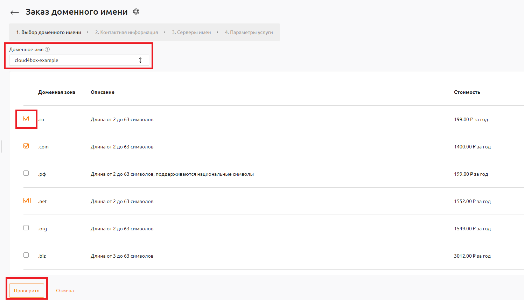This screenshot has height=300, width=524.
Task: Click the .ru row price 199.00 ₽
Action: tap(471, 119)
